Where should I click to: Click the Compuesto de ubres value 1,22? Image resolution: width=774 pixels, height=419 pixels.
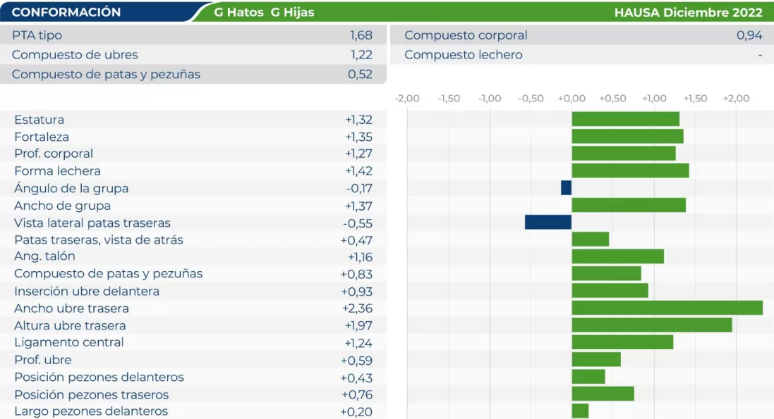361,55
